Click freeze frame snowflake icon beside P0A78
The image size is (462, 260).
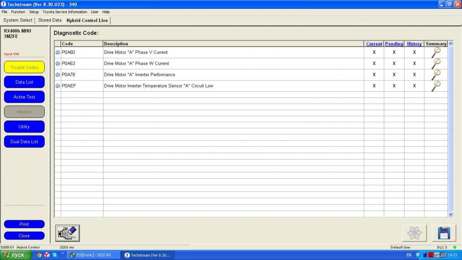pyautogui.click(x=58, y=75)
